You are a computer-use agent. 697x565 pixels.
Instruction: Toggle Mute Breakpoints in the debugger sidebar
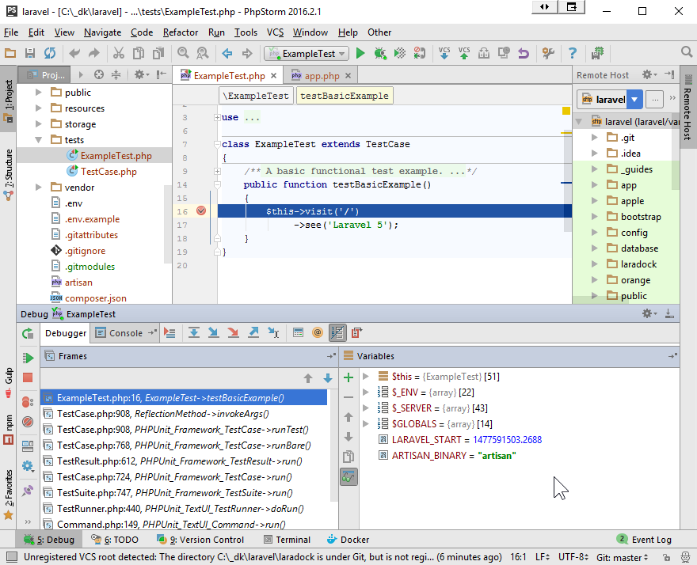click(x=27, y=422)
